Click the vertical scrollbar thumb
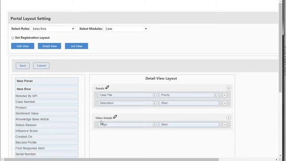Viewport: 286px width, 161px height. coord(280,47)
